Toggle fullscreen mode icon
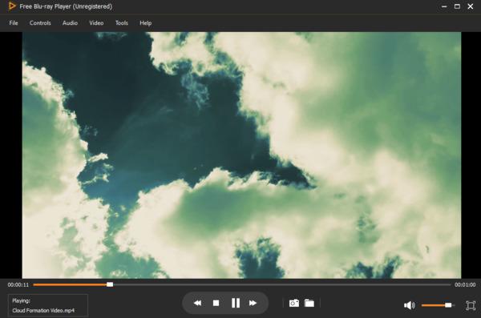The height and width of the screenshot is (318, 481). pyautogui.click(x=471, y=305)
